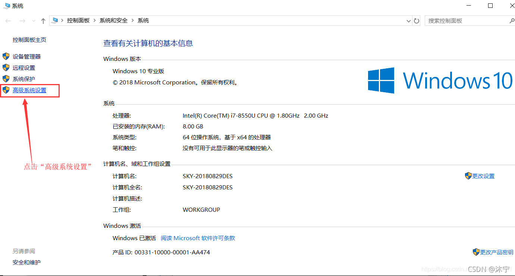Click shield icon beside 远程设置
Viewport: 515px width, 276px height.
pyautogui.click(x=6, y=68)
